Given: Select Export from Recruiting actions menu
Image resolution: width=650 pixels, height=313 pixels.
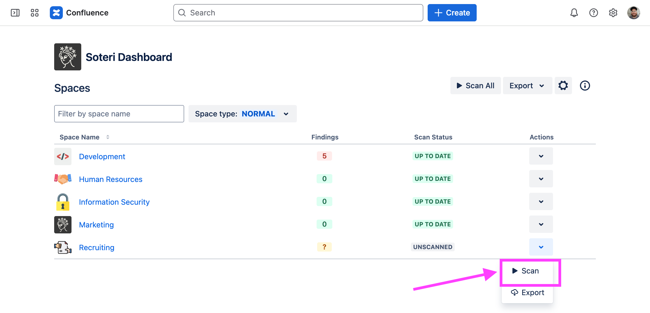Looking at the screenshot, I should [x=527, y=292].
